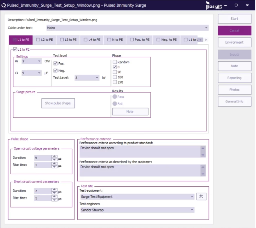Decrease short circuit current Rise time spinner
Image resolution: width=256 pixels, height=228 pixels.
54,200
